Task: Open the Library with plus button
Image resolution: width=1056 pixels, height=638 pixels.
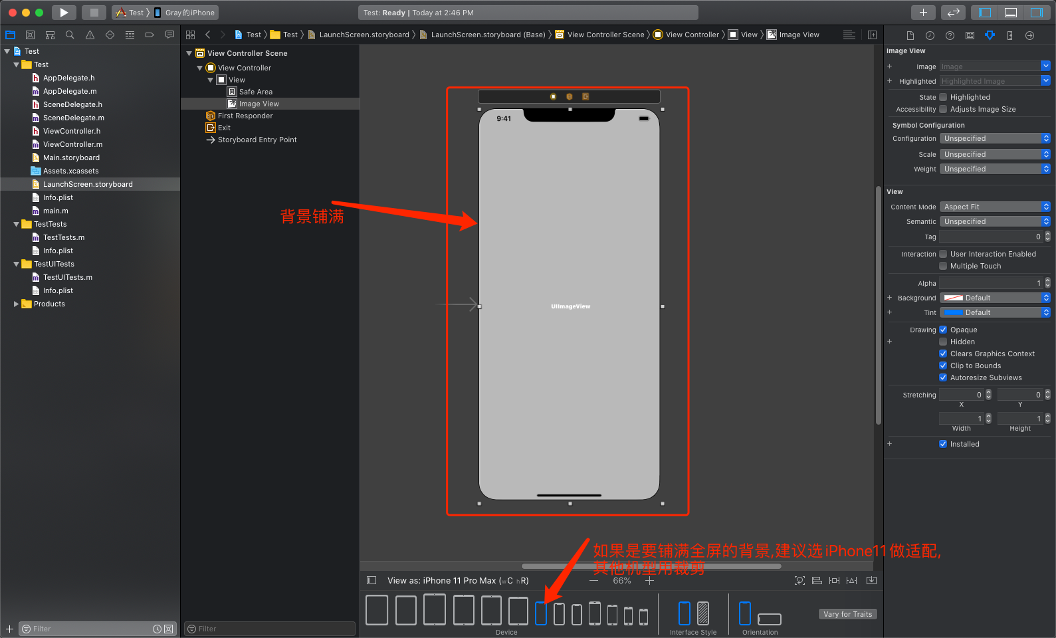Action: 923,12
